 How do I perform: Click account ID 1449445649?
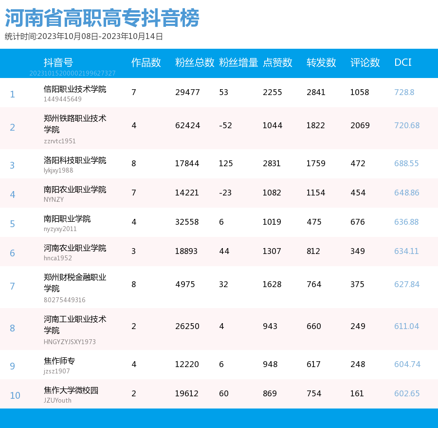click(63, 99)
